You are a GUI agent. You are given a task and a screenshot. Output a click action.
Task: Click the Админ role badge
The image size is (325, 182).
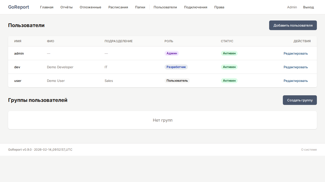(x=172, y=53)
